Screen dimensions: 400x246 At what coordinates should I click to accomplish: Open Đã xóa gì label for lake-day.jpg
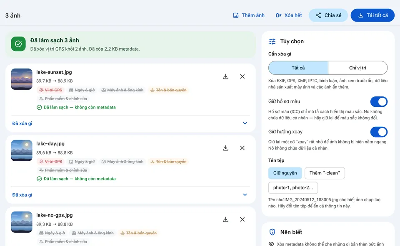point(22,195)
